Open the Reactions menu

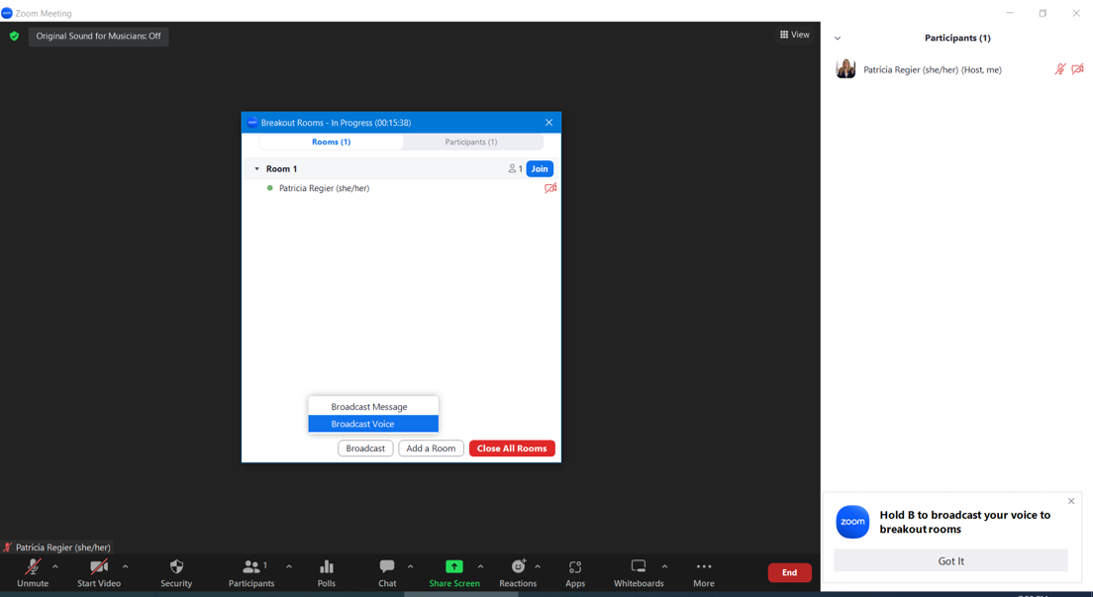(518, 572)
